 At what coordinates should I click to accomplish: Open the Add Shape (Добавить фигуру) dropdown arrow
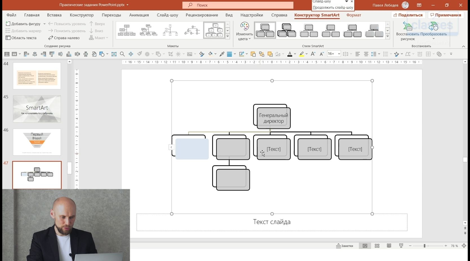[x=45, y=24]
